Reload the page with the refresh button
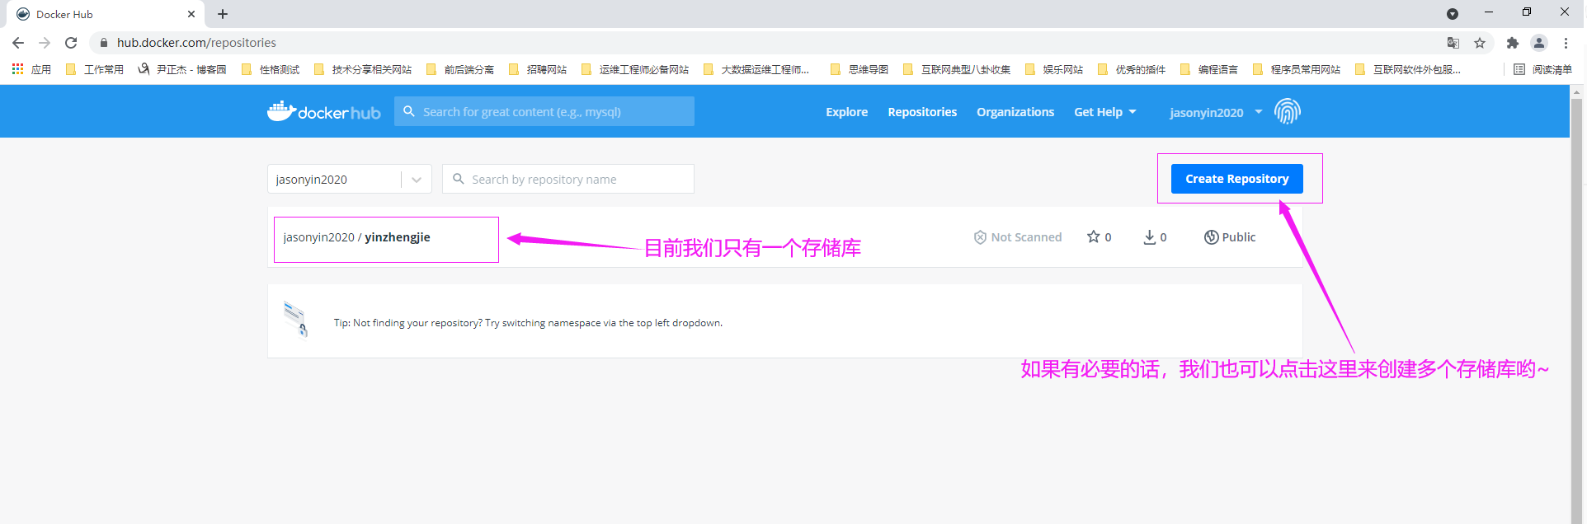Image resolution: width=1587 pixels, height=524 pixels. (71, 43)
